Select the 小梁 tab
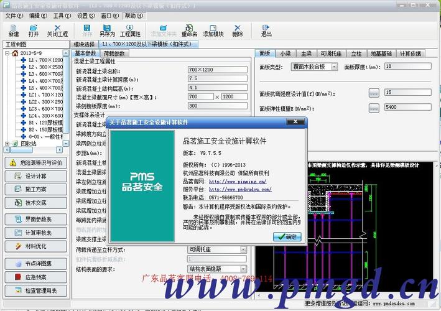Image resolution: width=441 pixels, height=311 pixels. click(285, 53)
